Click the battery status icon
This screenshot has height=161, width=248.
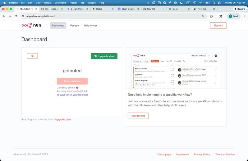207,3
